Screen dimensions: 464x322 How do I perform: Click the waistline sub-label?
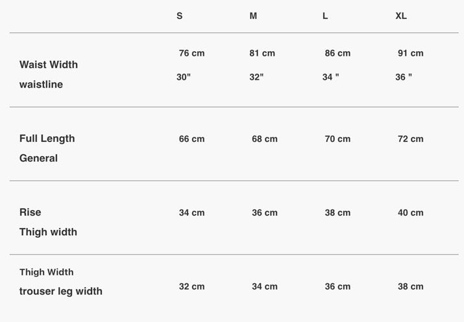(x=41, y=84)
